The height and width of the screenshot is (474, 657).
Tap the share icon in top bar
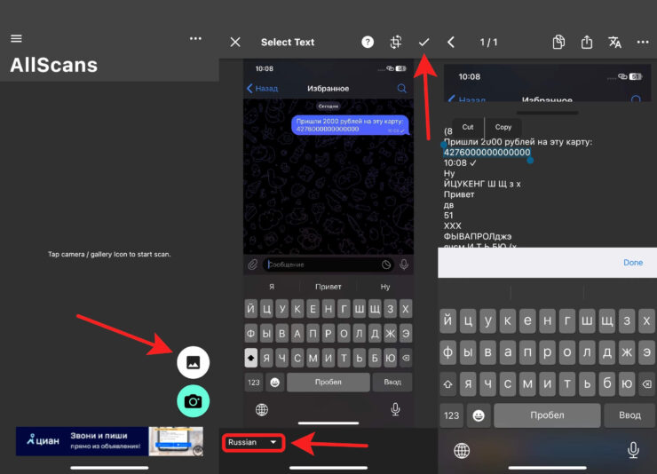(587, 42)
